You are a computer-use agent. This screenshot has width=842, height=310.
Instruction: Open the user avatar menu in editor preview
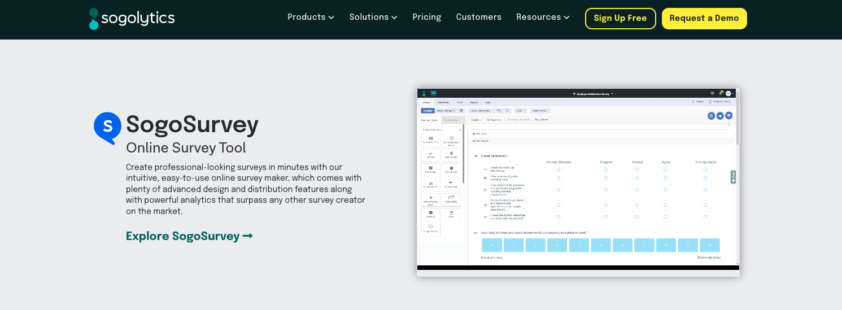(x=729, y=93)
